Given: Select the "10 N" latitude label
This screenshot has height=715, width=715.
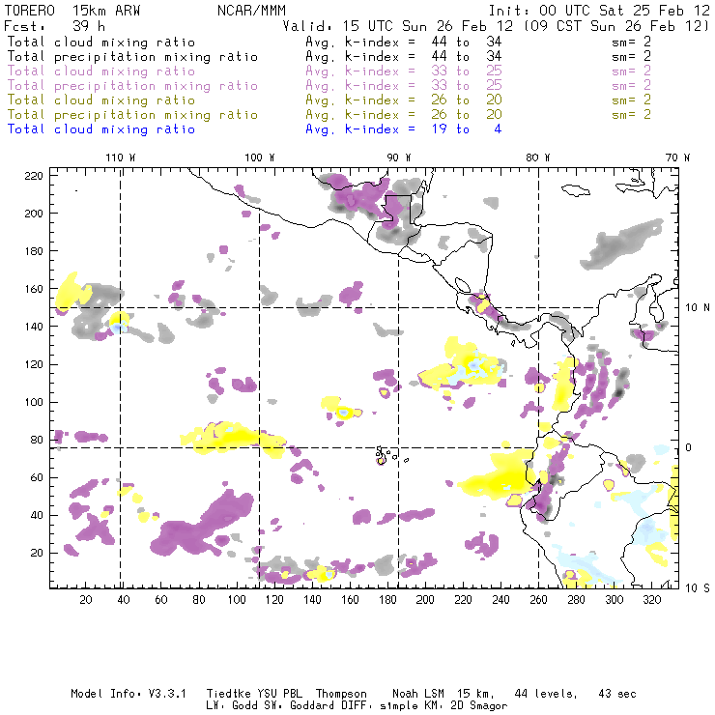Looking at the screenshot, I should (x=698, y=308).
